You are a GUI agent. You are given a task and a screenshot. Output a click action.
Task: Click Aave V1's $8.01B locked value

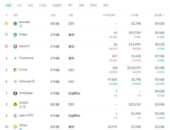tap(160, 44)
